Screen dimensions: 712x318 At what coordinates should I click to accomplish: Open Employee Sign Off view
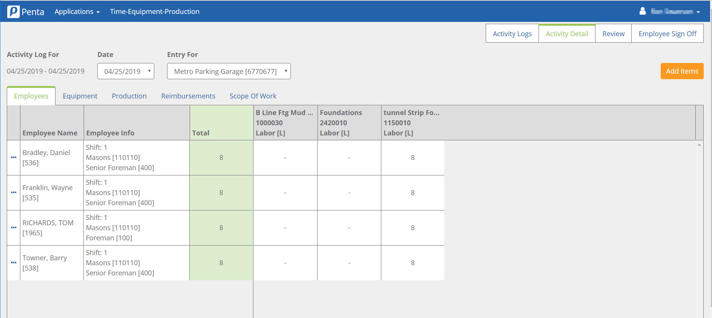click(667, 34)
